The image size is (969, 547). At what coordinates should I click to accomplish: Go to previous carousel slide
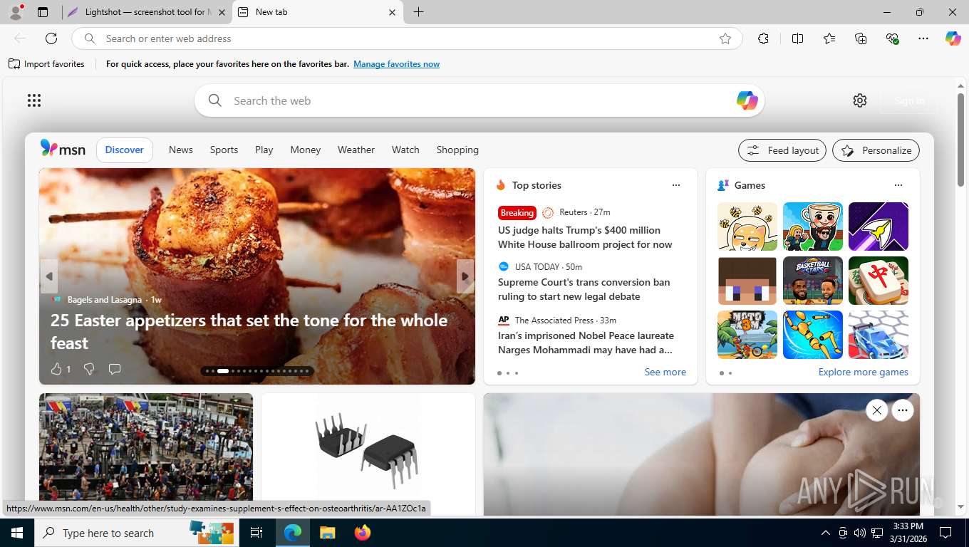click(x=48, y=276)
